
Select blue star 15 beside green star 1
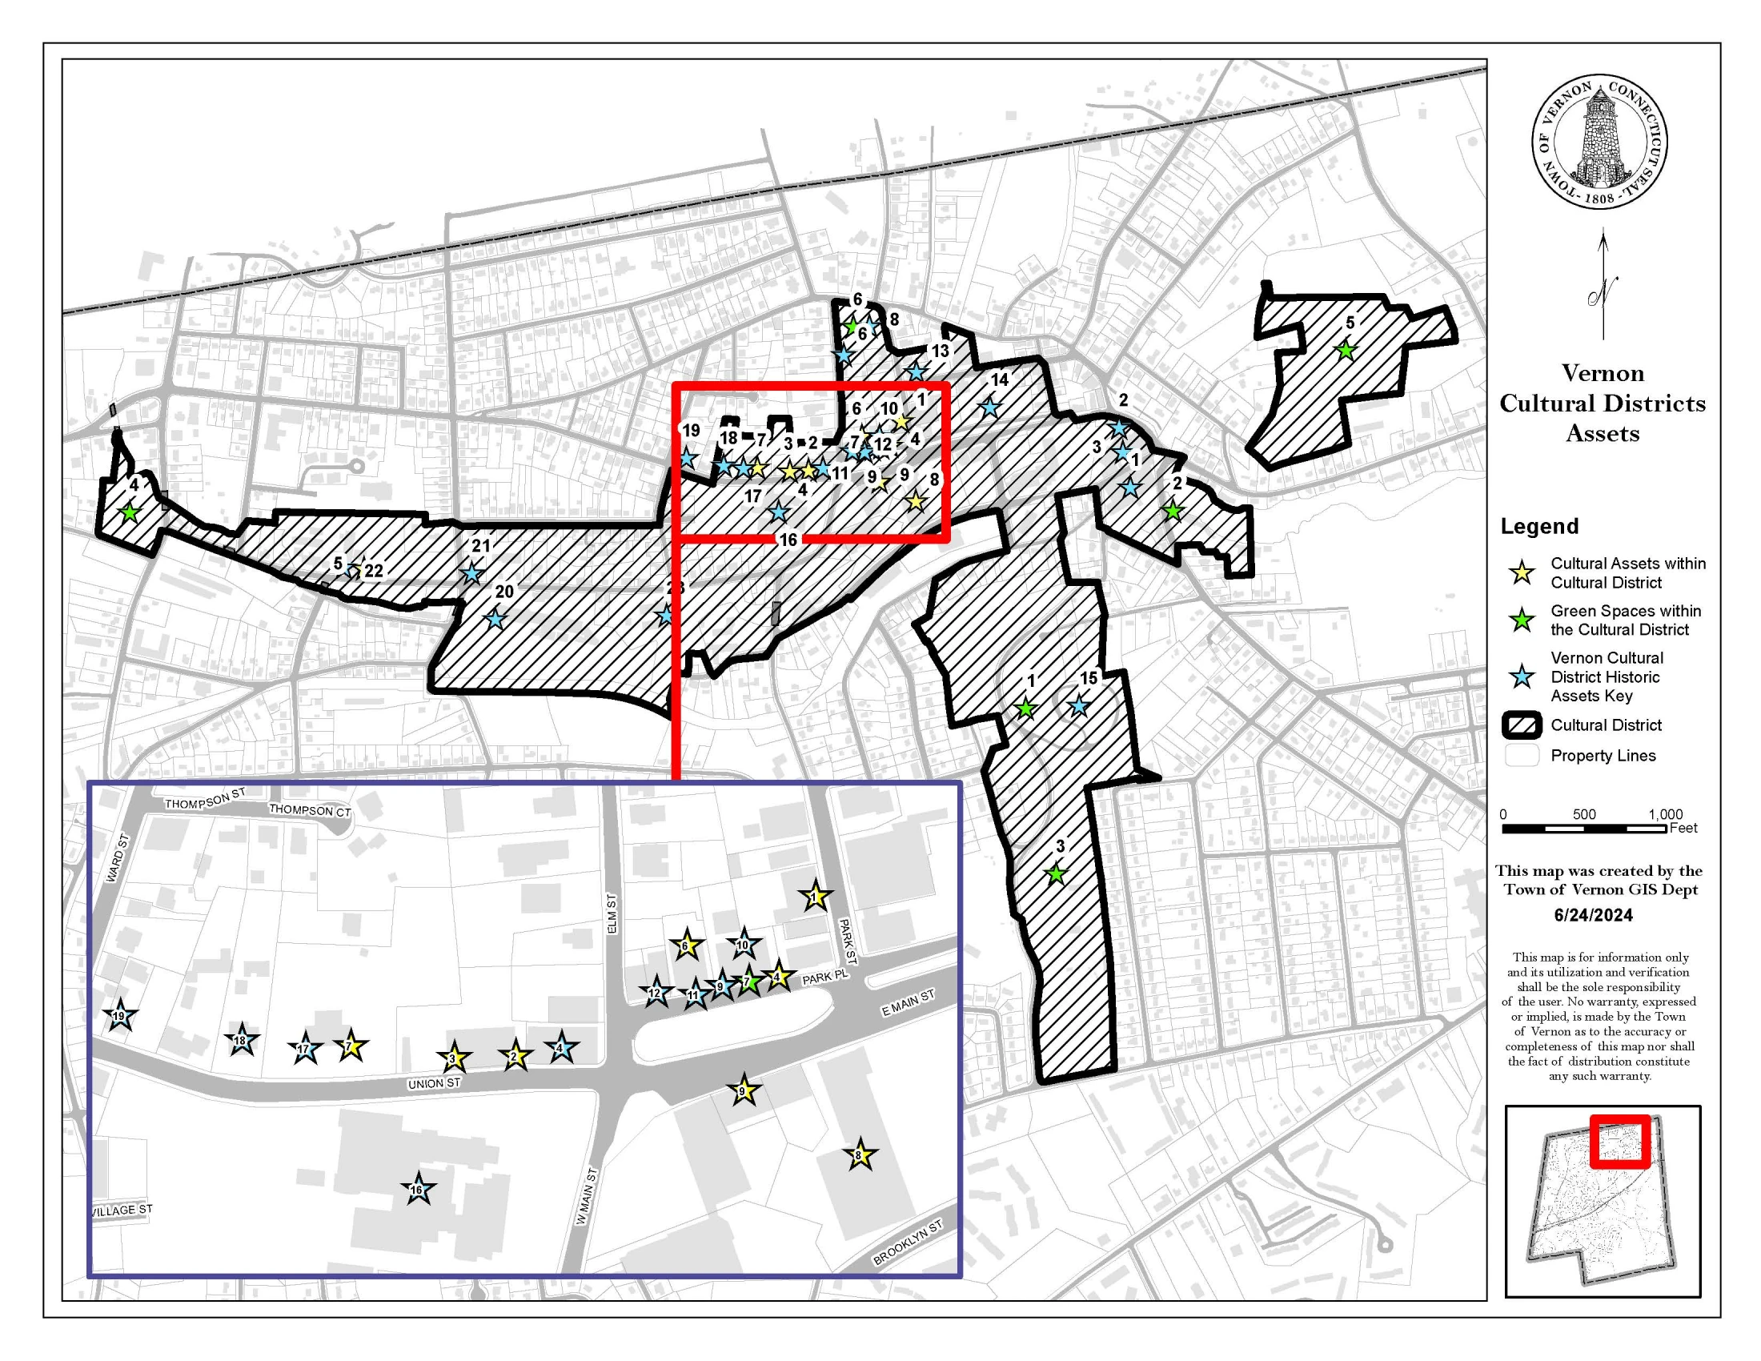tap(1080, 708)
